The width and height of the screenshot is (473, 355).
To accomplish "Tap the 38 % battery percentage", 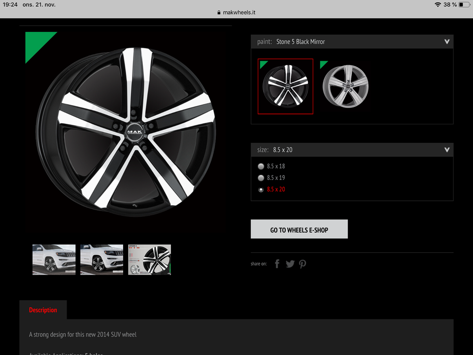I will (450, 4).
